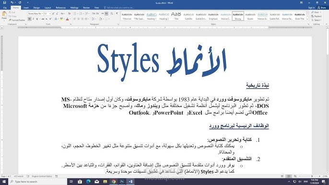The height and width of the screenshot is (185, 329).
Task: Click the Share button
Action: pos(322,8)
